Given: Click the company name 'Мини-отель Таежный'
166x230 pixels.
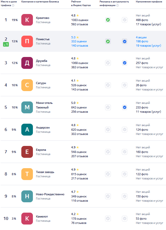Looking at the screenshot, I should pyautogui.click(x=44, y=105).
